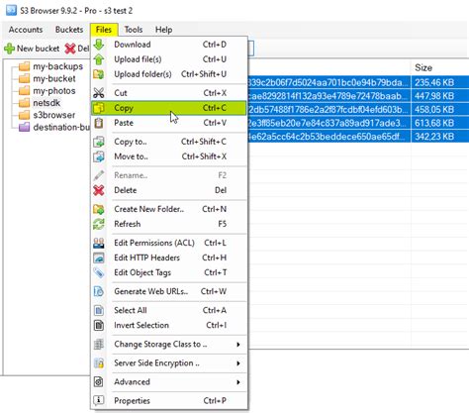
Task: Click the Edit HTTP Headers icon
Action: 99,258
